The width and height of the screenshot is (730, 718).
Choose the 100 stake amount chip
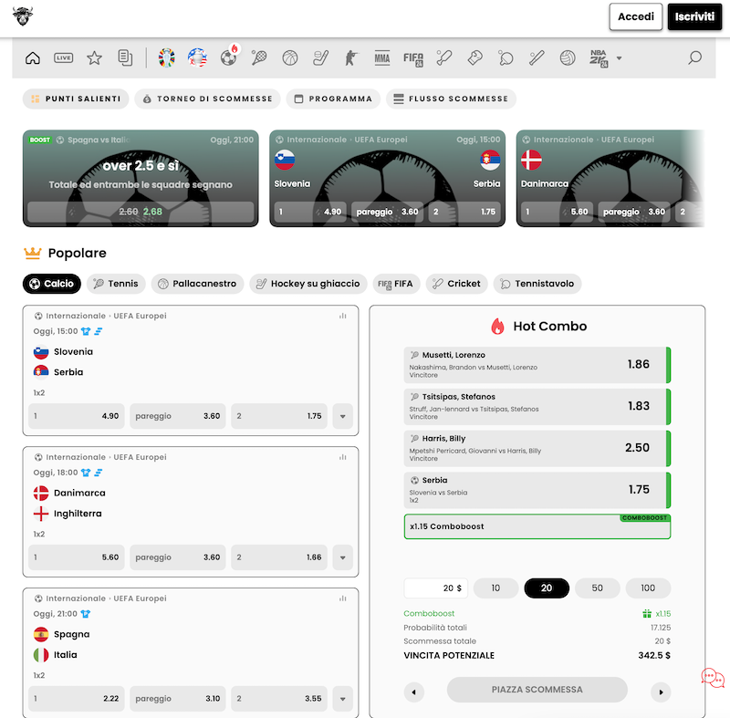point(648,588)
